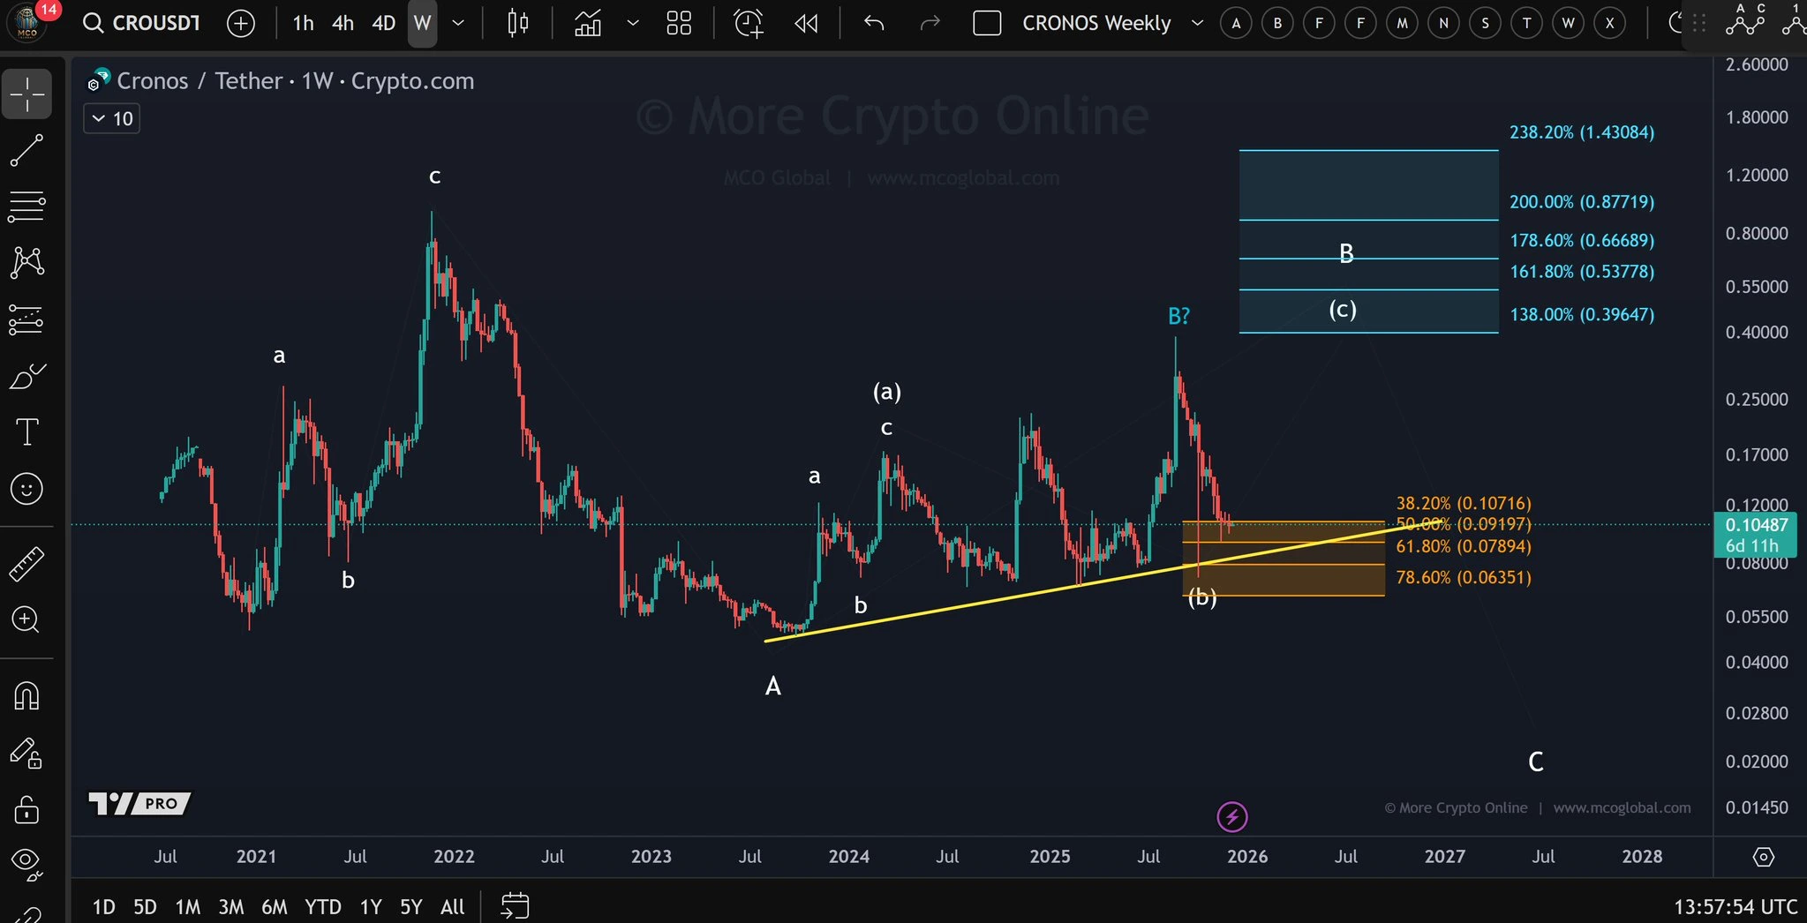The image size is (1807, 923).
Task: Open the CROUSD1 symbol search
Action: click(x=142, y=23)
